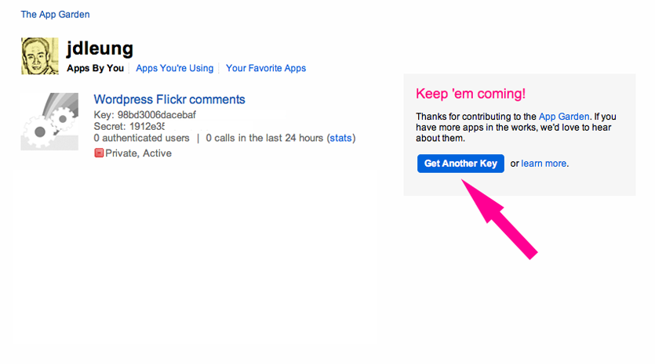The width and height of the screenshot is (655, 364).
Task: Follow the learn more link
Action: tap(544, 164)
